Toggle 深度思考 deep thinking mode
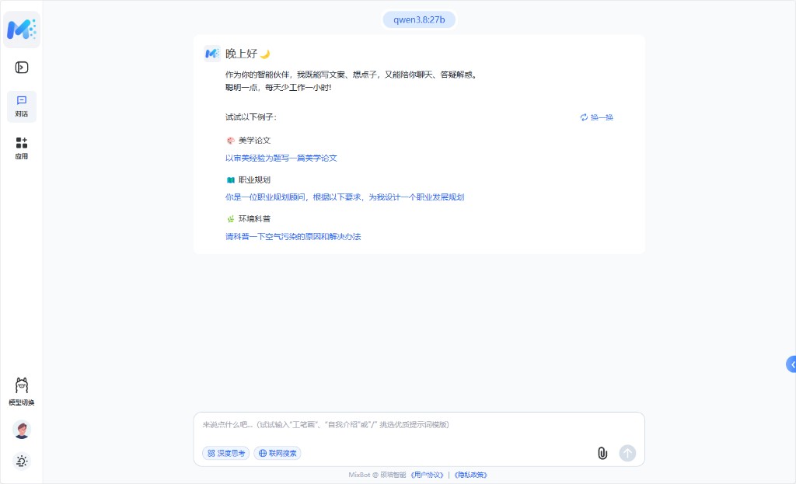 click(226, 453)
